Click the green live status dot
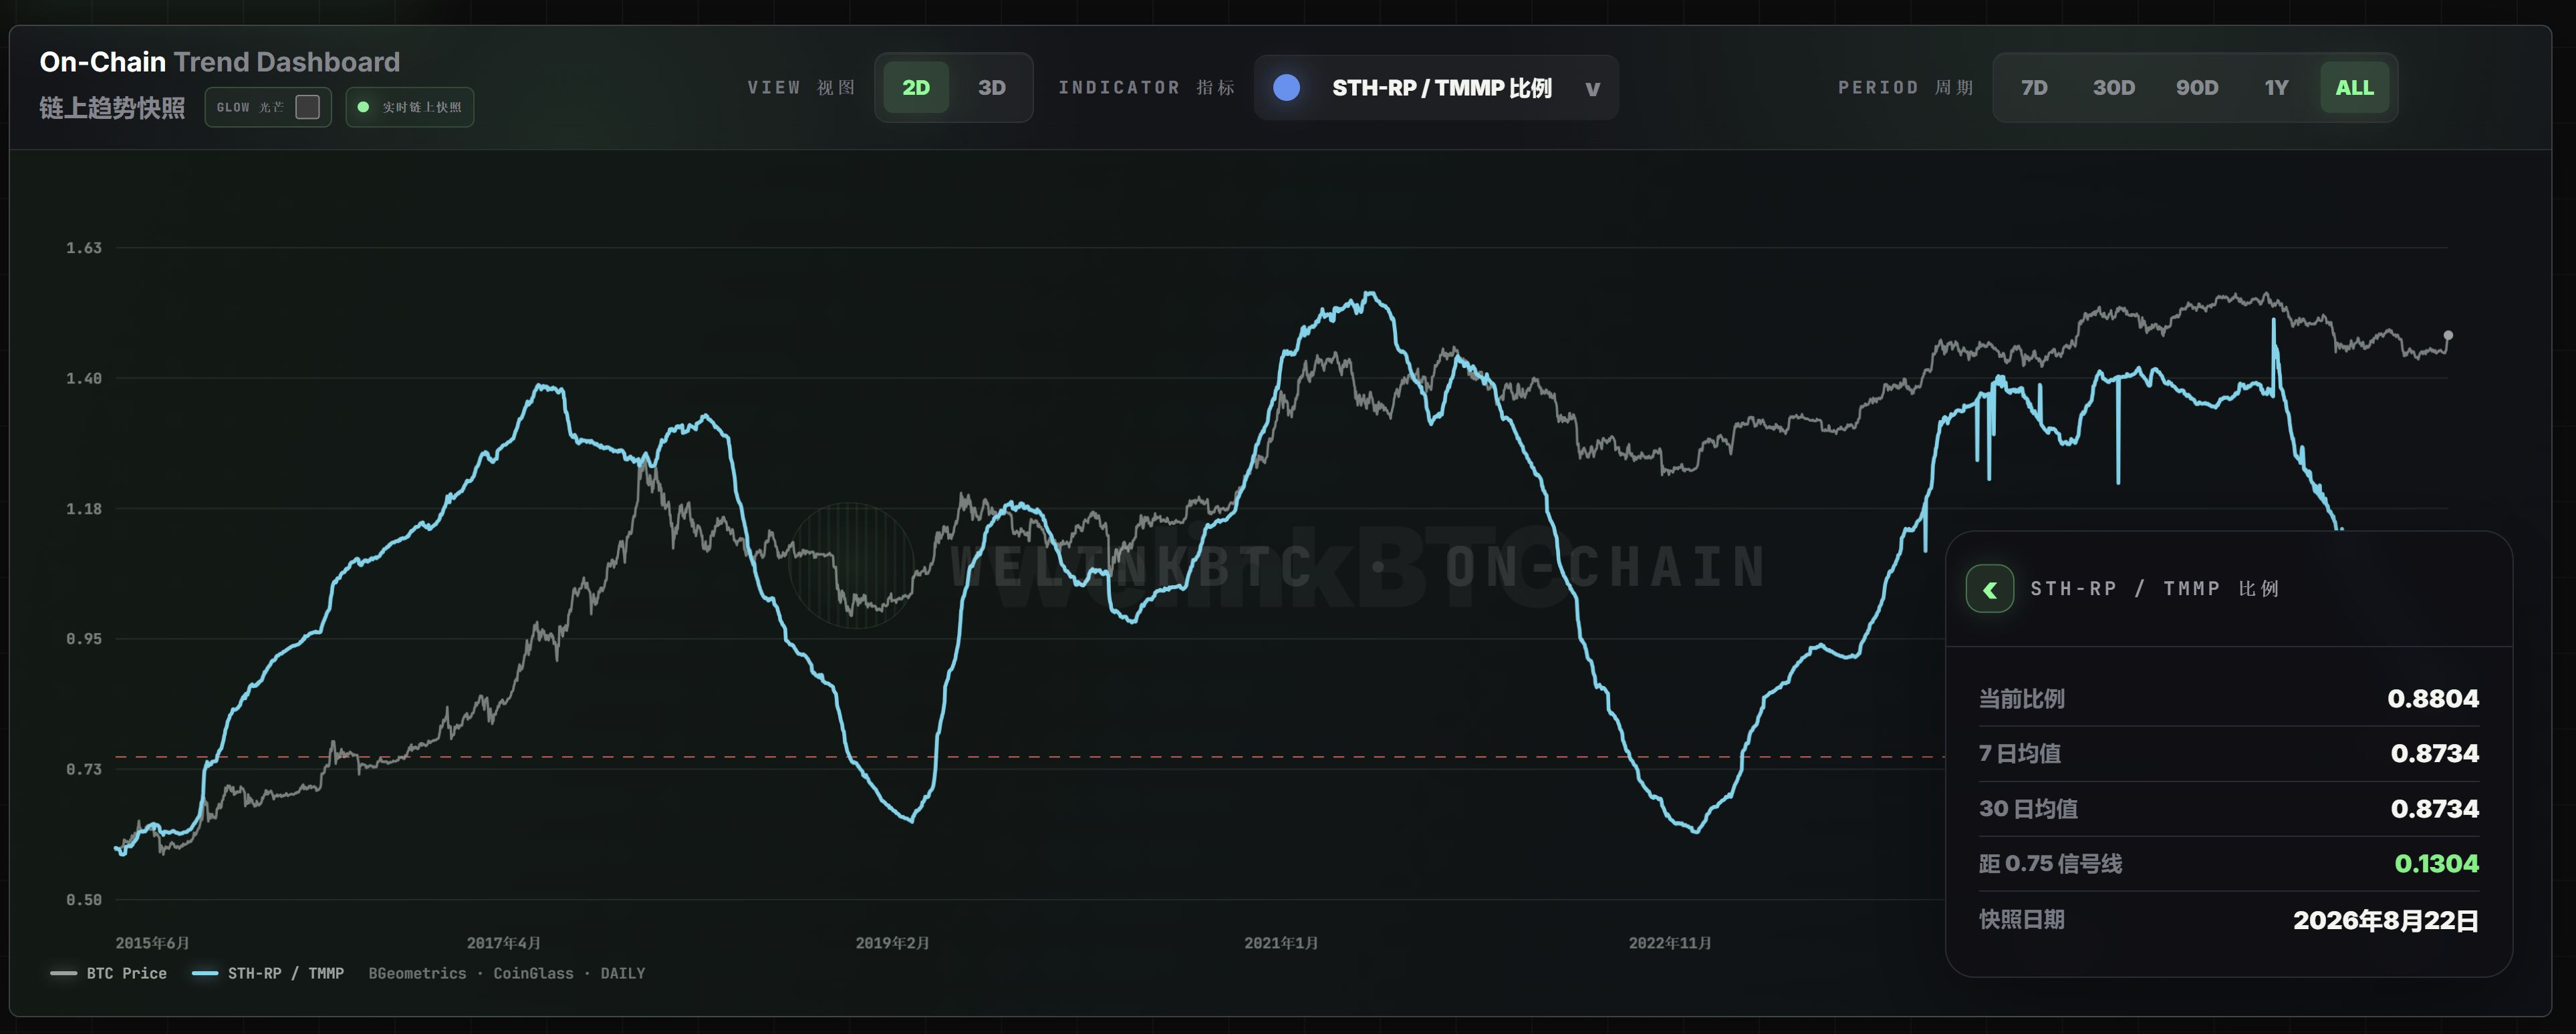 coord(363,107)
